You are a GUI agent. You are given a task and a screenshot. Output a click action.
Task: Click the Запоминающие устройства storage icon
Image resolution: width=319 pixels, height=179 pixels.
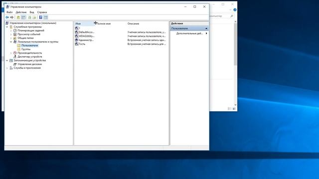coord(11,61)
